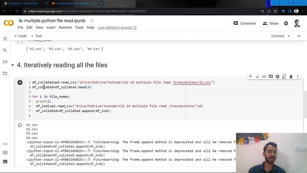
Task: Open terminal icon in left sidebar
Action: [5, 161]
